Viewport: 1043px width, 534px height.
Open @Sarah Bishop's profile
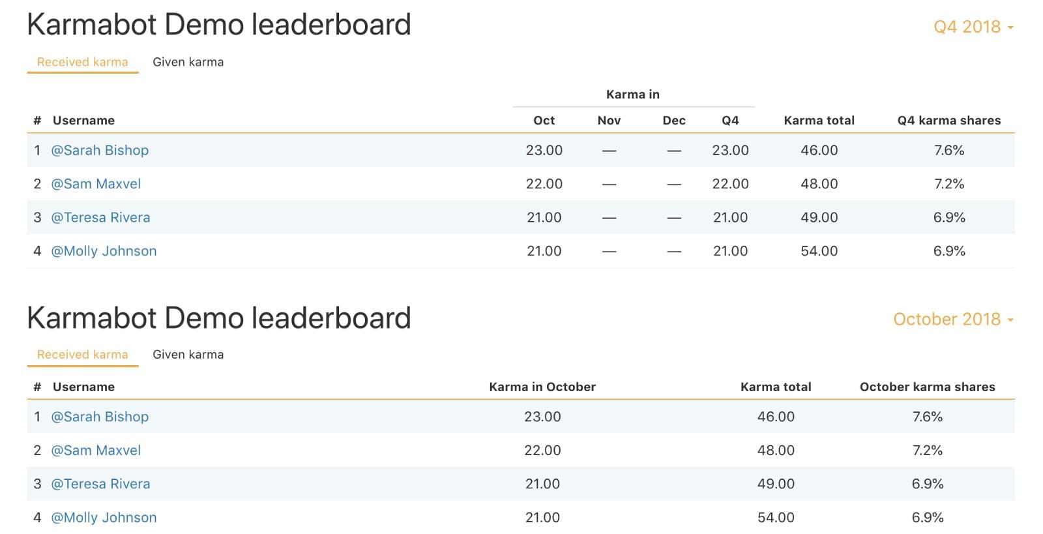(101, 150)
